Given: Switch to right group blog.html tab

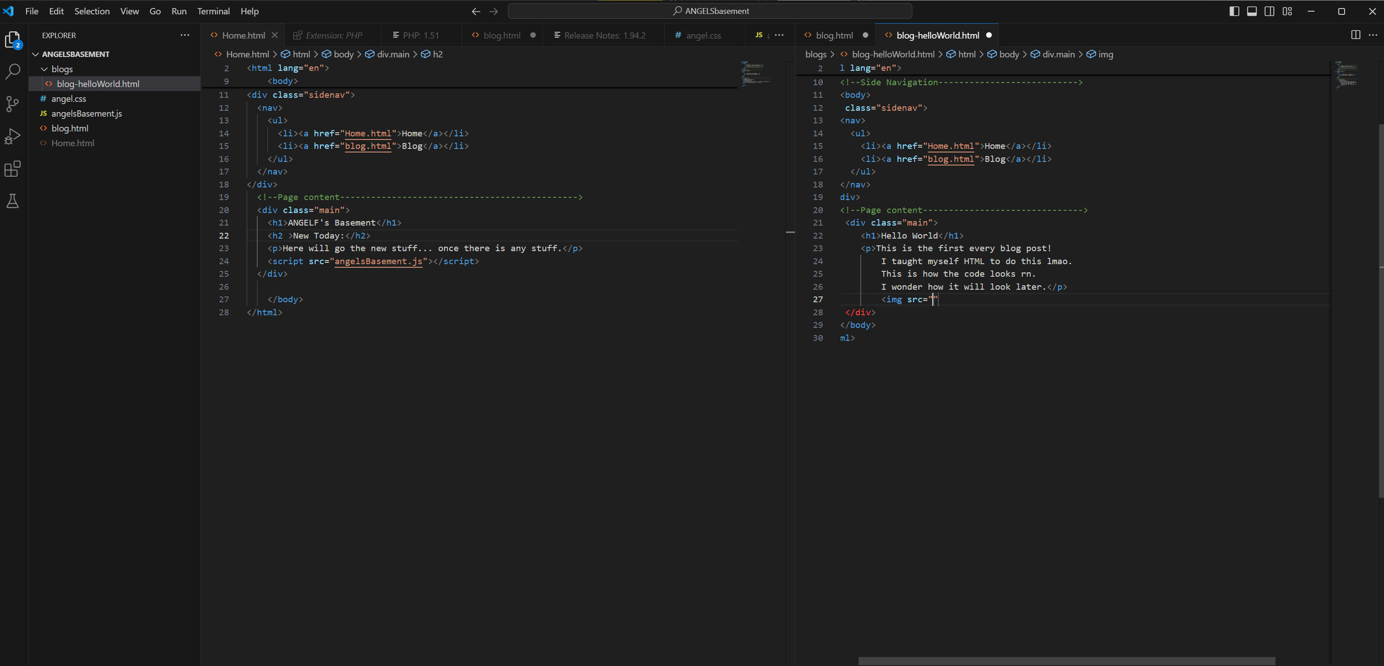Looking at the screenshot, I should tap(834, 35).
